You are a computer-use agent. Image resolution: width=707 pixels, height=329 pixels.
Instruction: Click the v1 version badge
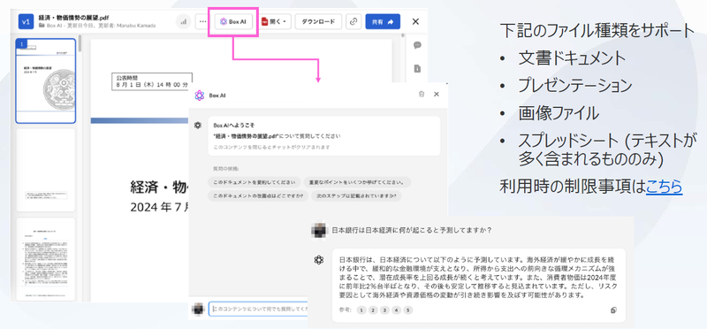[x=26, y=21]
